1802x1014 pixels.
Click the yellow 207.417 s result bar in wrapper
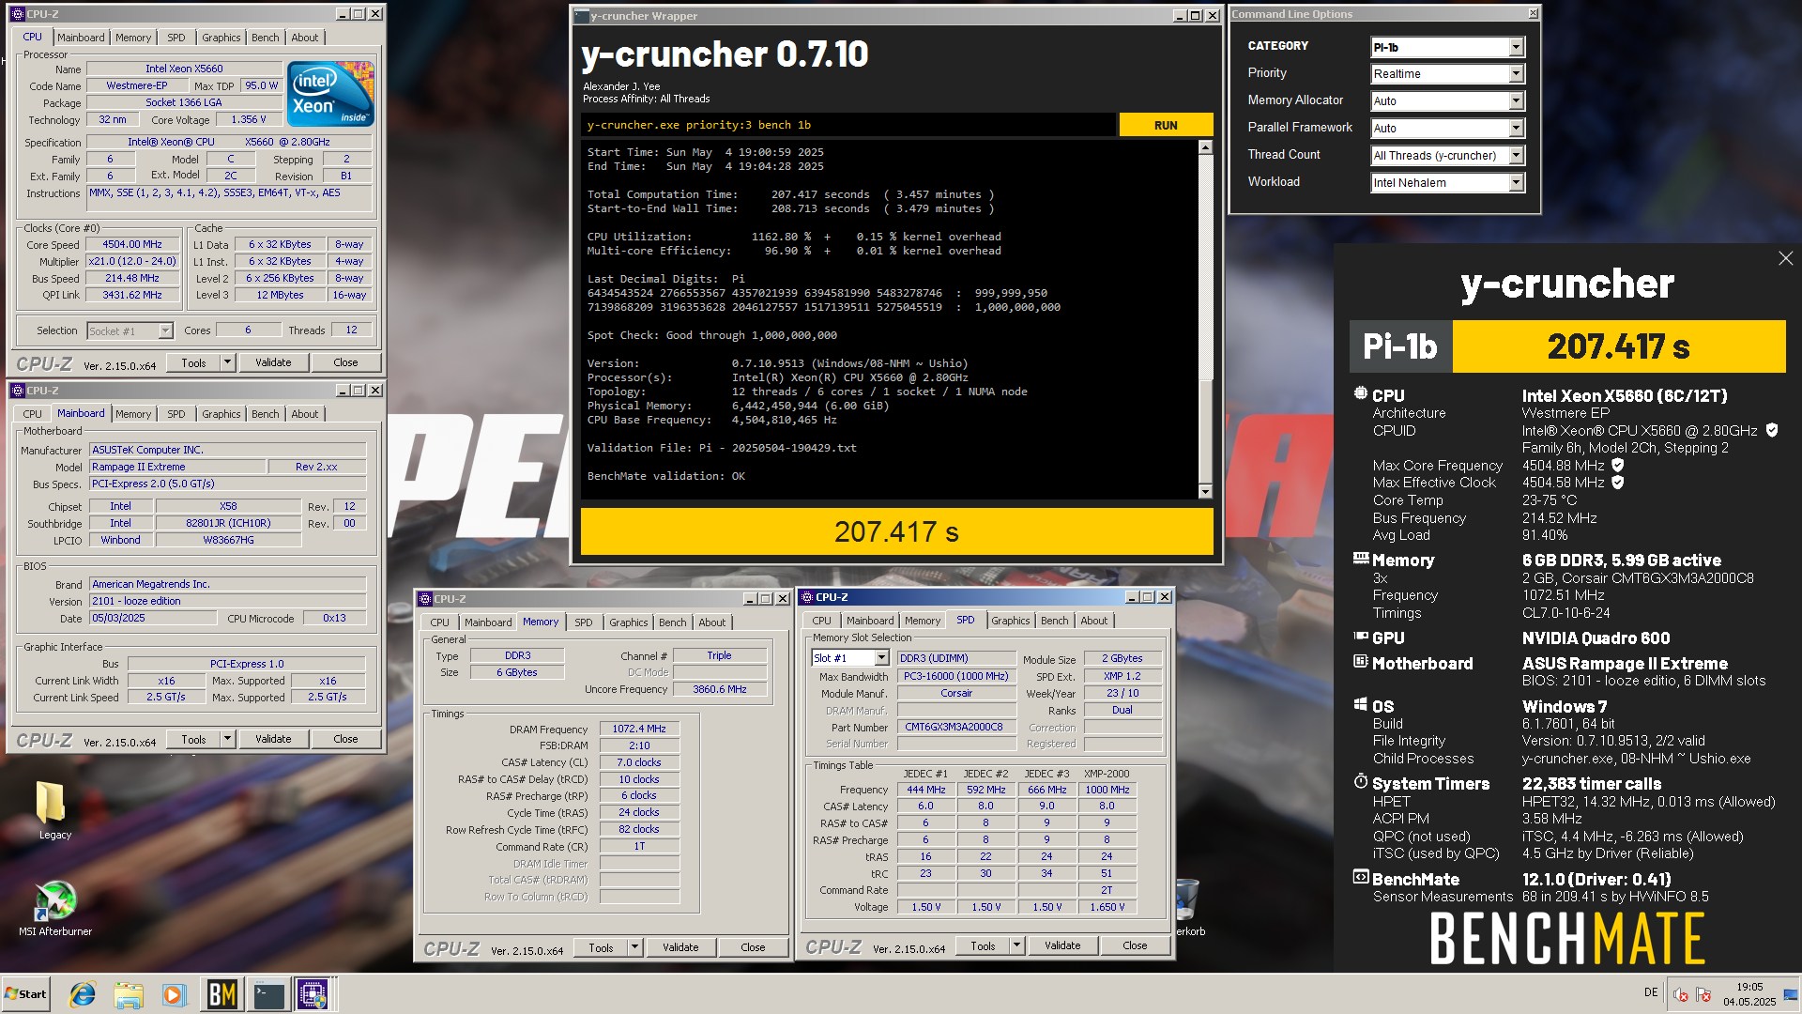pos(896,532)
